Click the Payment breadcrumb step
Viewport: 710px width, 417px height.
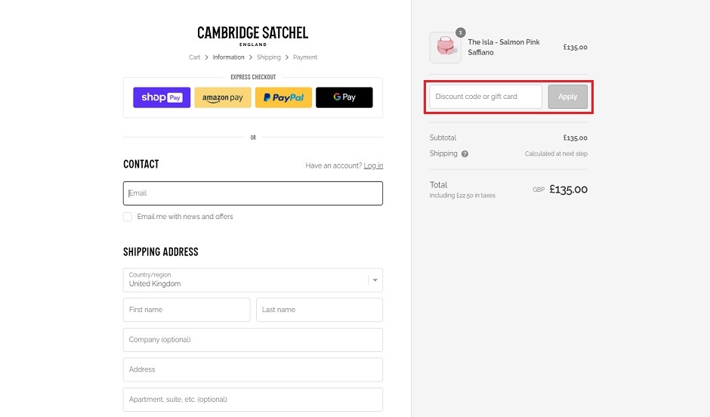coord(304,57)
